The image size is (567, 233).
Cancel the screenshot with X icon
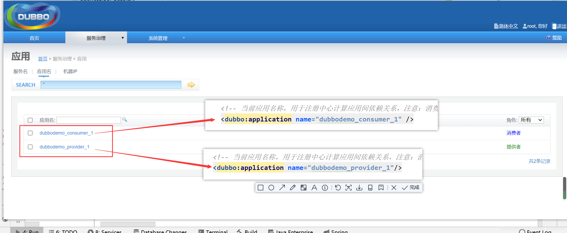(x=394, y=187)
